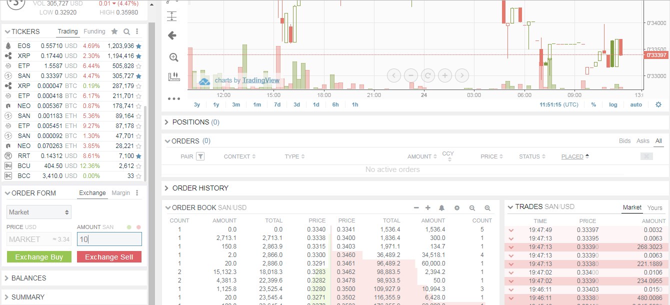Click the back arrow in chart toolbar
This screenshot has width=670, height=305.
tap(172, 35)
